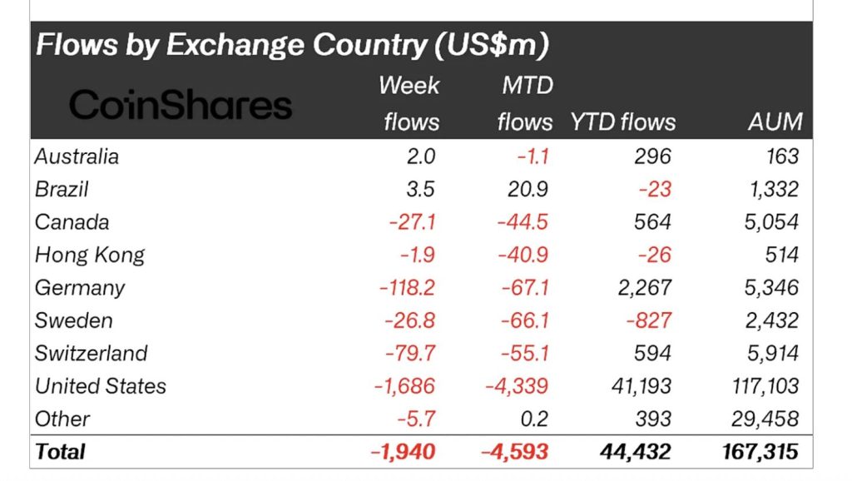Click the 'YTD flows' column header

point(622,122)
